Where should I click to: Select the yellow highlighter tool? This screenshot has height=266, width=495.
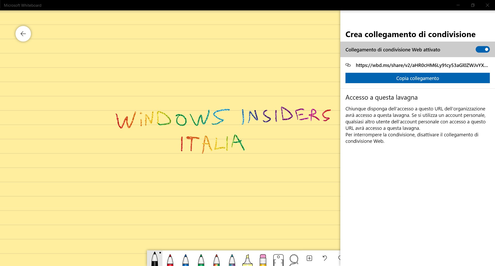pyautogui.click(x=247, y=260)
